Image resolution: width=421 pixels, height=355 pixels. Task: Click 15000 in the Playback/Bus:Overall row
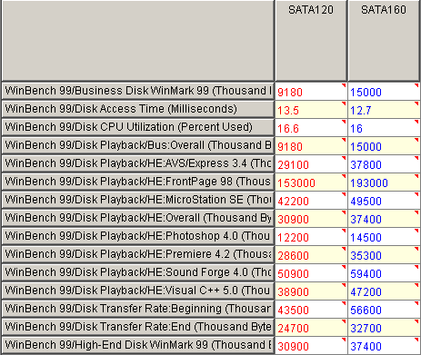click(384, 145)
